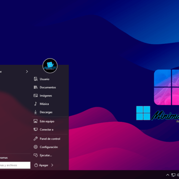Click the Ejecutar run icon
179x179 pixels.
click(36, 155)
